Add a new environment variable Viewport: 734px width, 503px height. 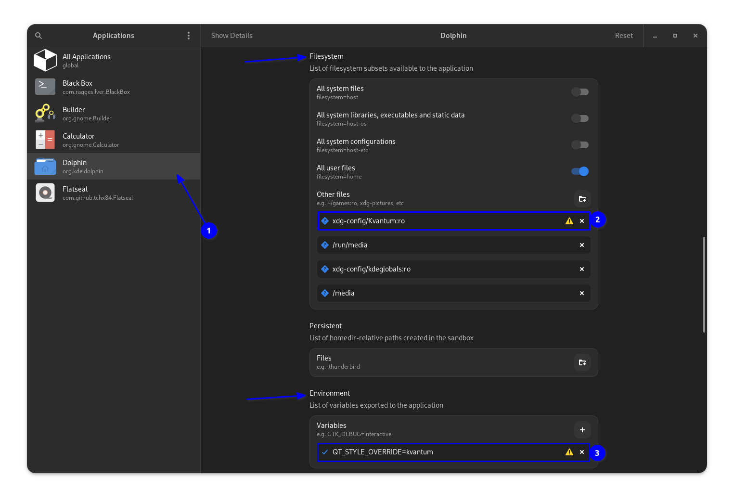[x=582, y=429]
